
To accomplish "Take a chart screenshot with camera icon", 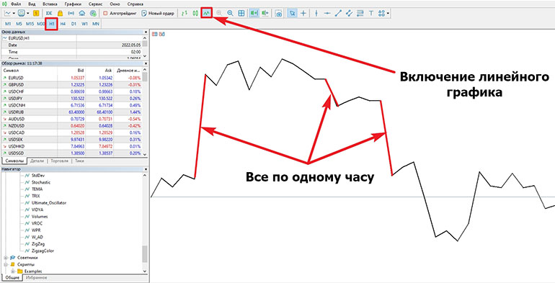I will coord(279,13).
